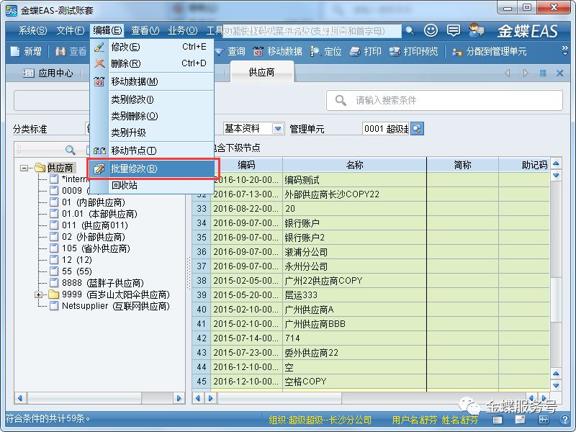The image size is (576, 432).
Task: Click the 查询 filter toolbar button
Action: tap(230, 51)
